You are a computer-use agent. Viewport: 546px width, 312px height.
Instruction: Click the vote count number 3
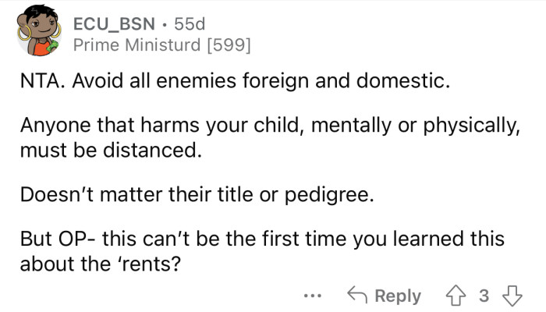click(485, 296)
